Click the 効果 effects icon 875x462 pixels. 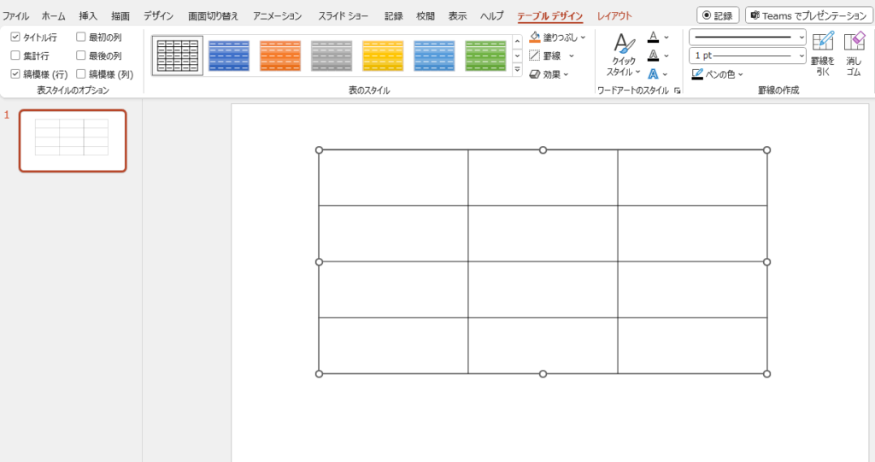point(535,74)
